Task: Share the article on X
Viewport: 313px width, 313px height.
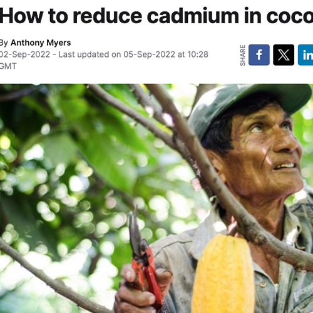Action: 284,55
